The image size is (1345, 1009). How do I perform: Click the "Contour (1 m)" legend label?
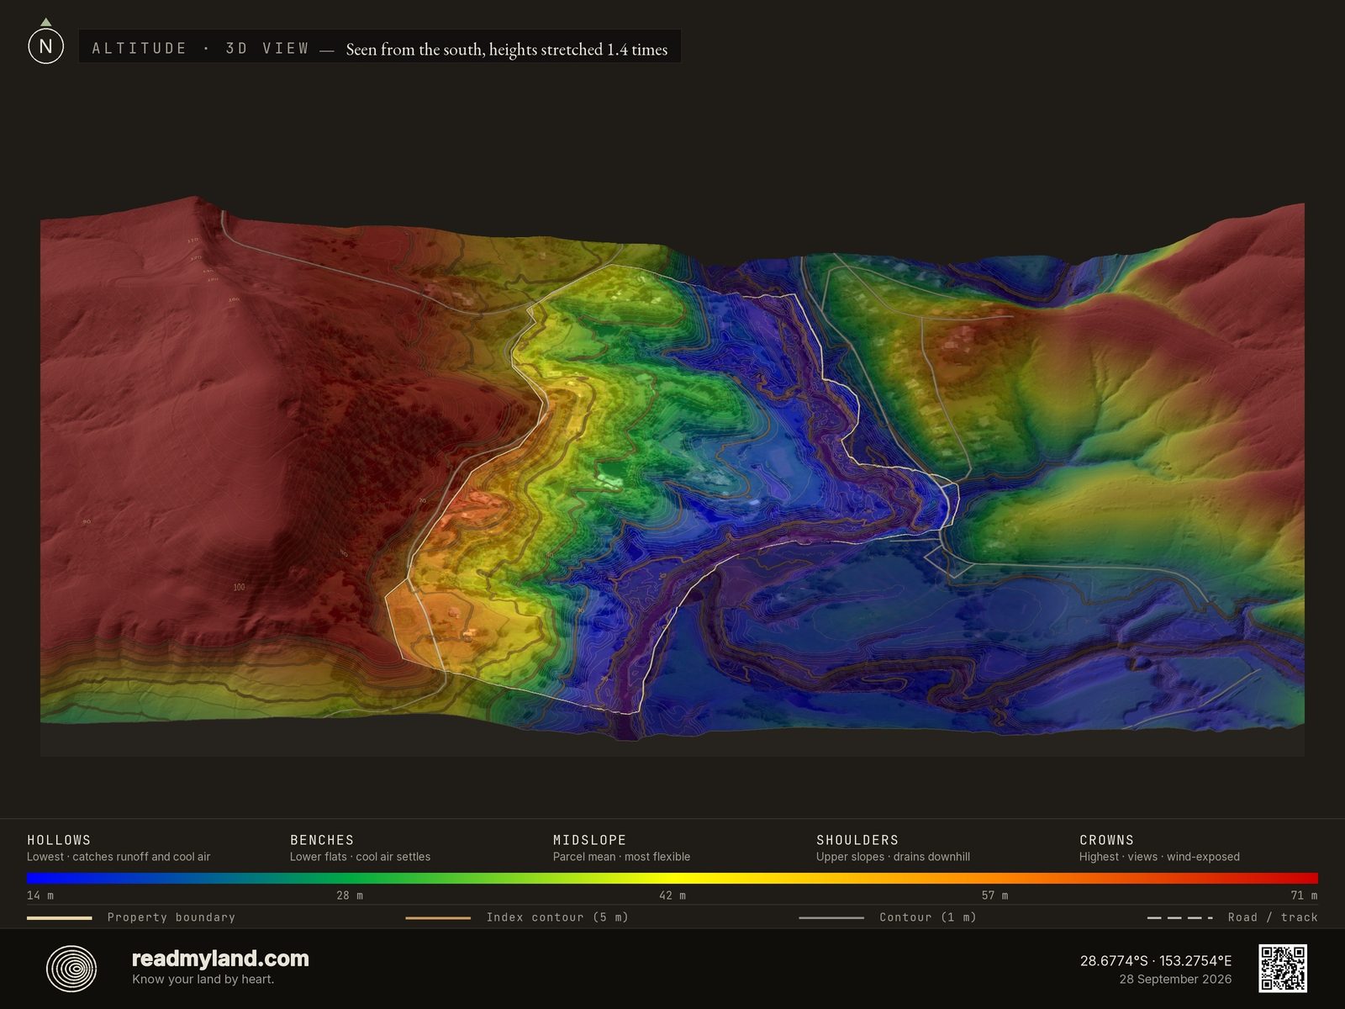click(928, 917)
